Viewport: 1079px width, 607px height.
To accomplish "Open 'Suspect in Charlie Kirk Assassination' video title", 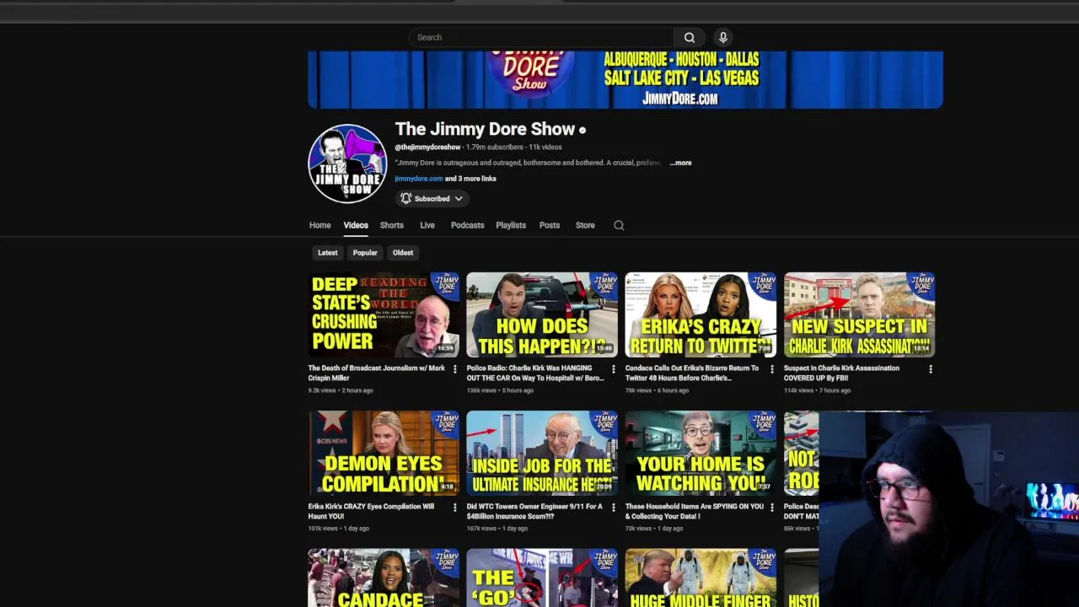I will 841,373.
